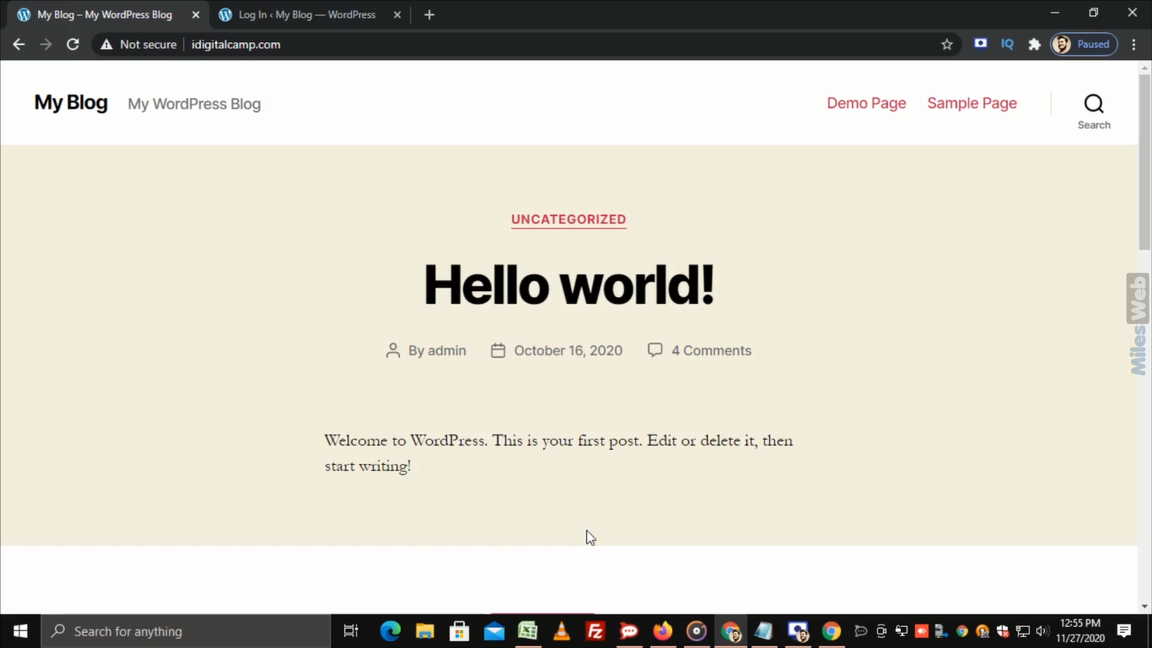The image size is (1152, 648).
Task: Open the Windows Start menu
Action: pos(20,631)
